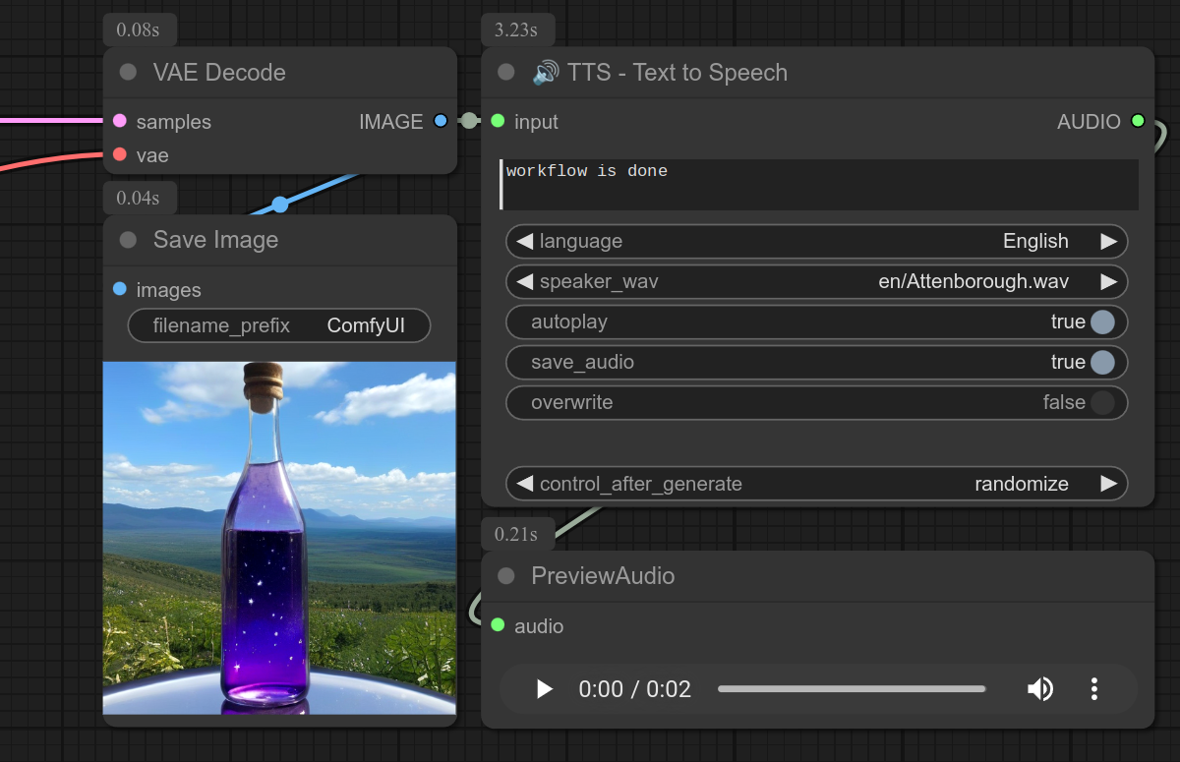Screen dimensions: 1180x762
Task: Click the filename_prefix ComfyUI field
Action: [279, 325]
